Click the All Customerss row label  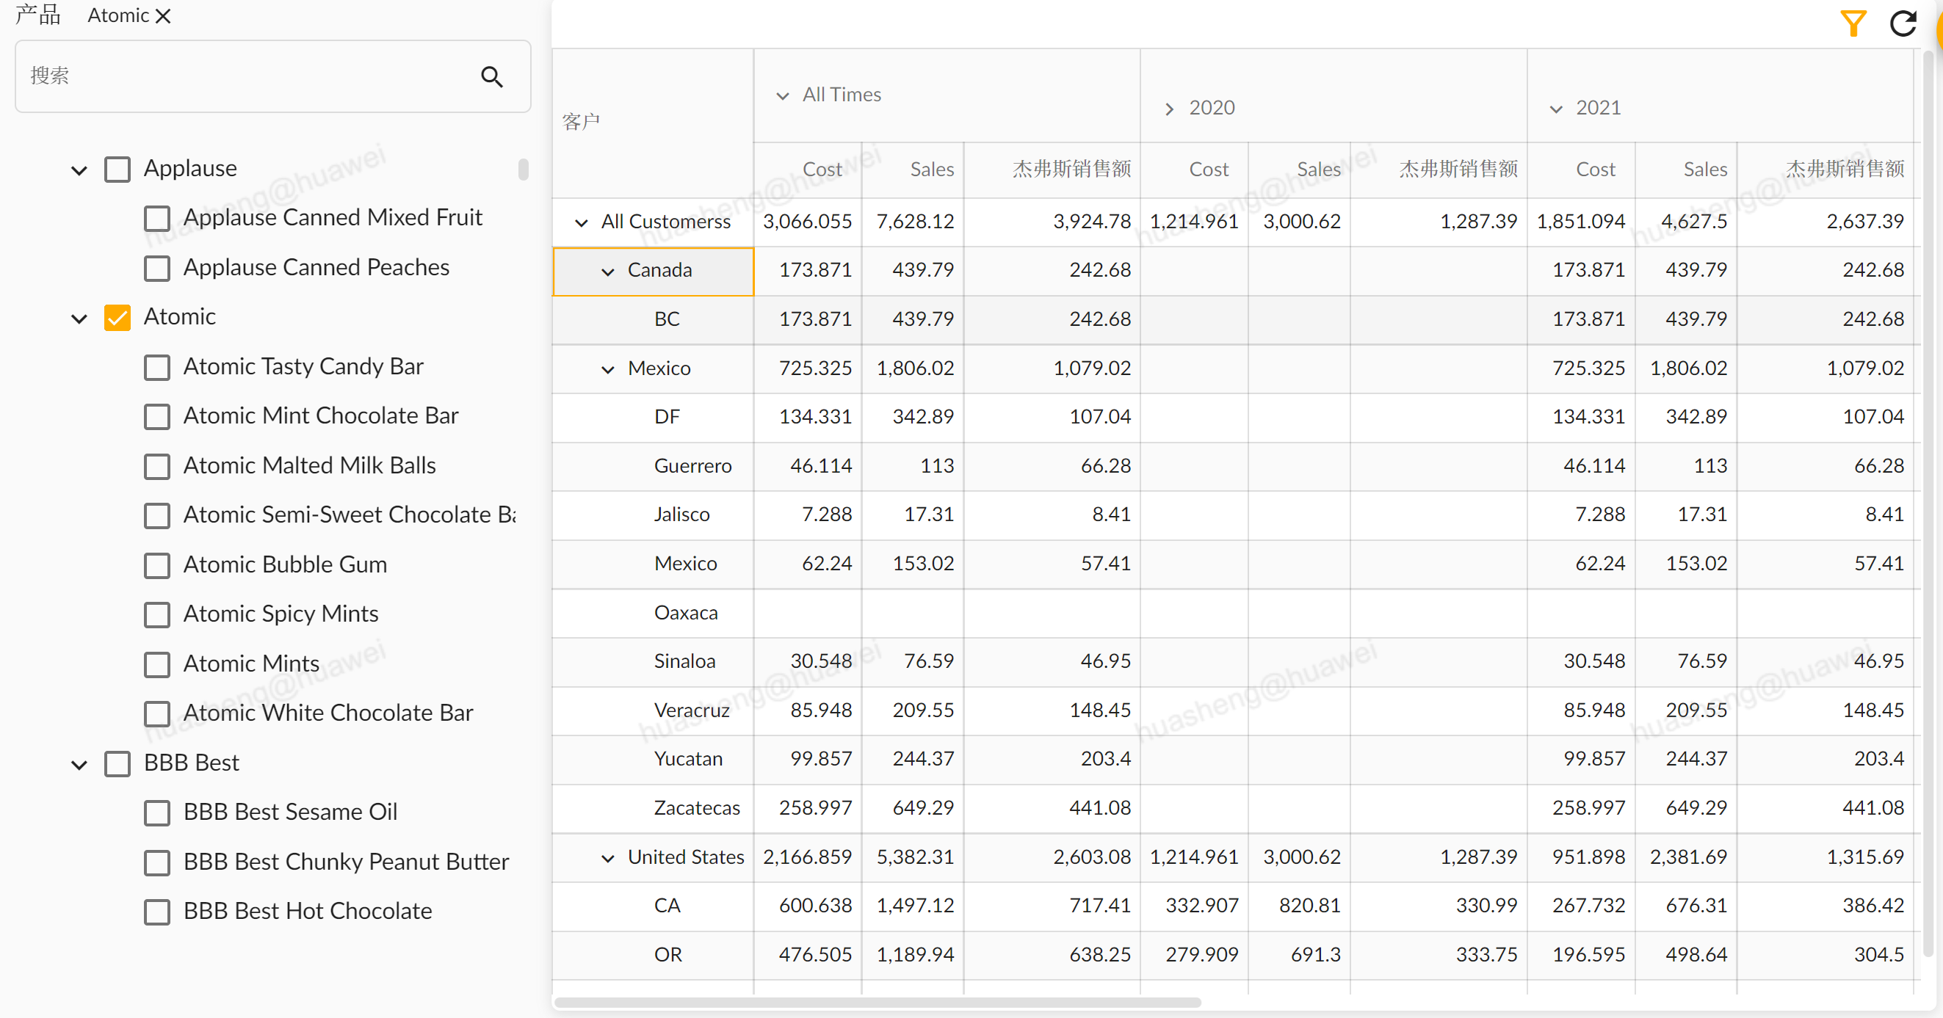(x=665, y=222)
